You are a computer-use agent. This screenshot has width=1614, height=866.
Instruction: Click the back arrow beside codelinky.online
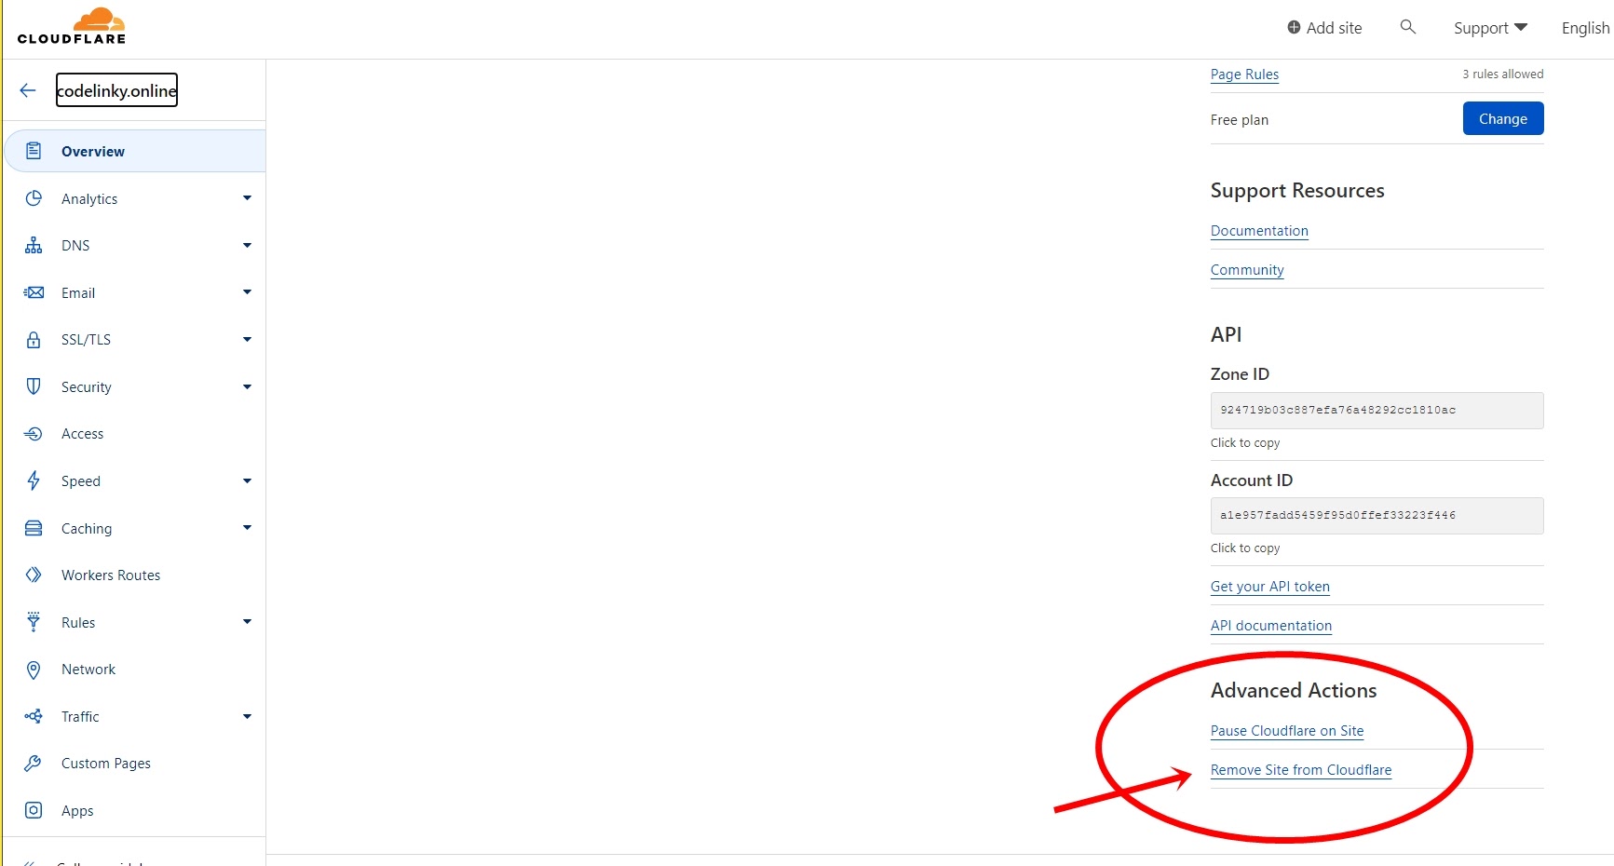(28, 90)
